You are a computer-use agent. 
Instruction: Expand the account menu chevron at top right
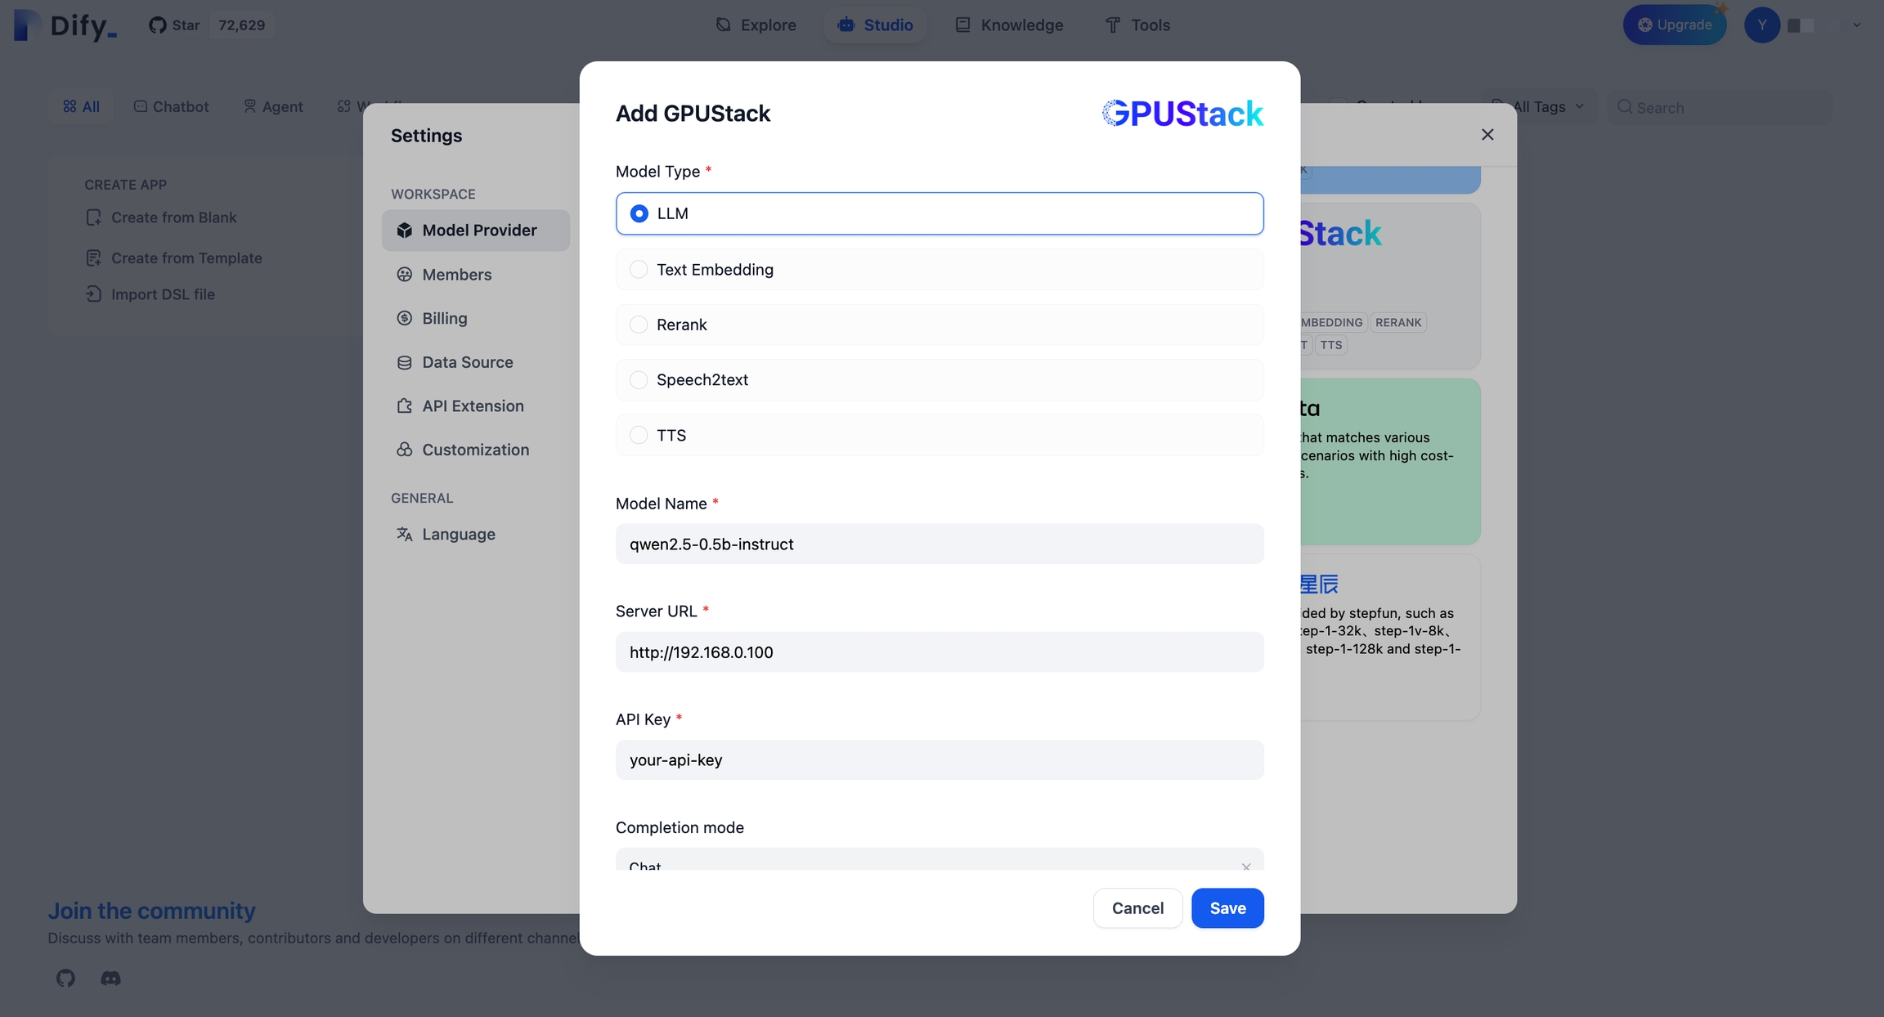click(1856, 25)
